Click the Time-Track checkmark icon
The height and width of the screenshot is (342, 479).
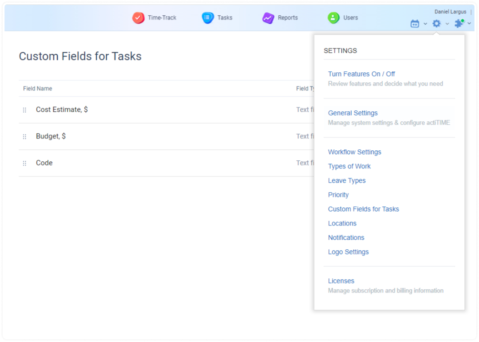[x=138, y=18]
